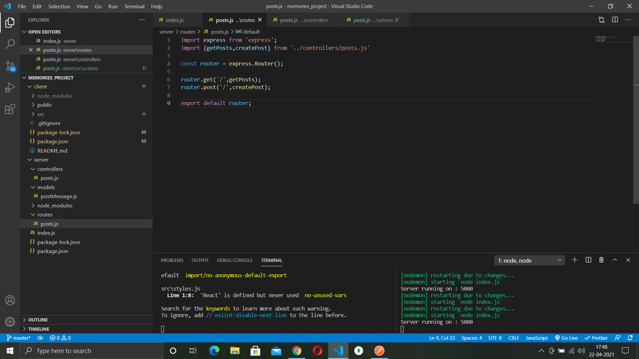Open errors and warnings count in status bar
This screenshot has width=639, height=359.
[60, 338]
